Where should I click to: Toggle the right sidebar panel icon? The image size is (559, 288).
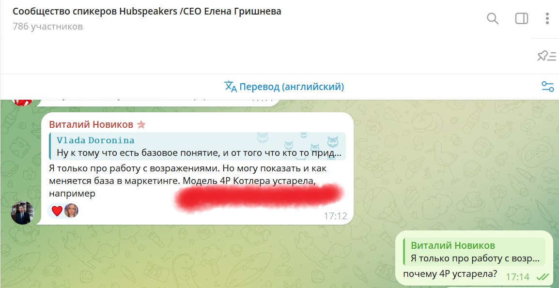point(522,18)
